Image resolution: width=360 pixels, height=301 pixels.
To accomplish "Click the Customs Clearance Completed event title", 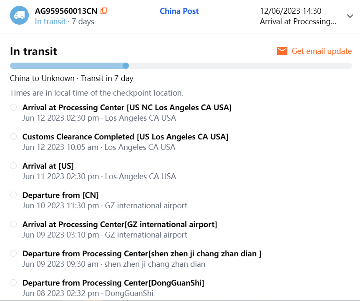I will point(125,137).
